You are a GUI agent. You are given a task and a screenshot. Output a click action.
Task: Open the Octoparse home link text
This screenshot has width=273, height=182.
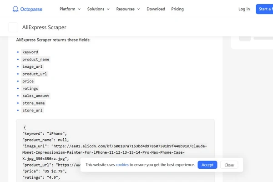tap(31, 9)
